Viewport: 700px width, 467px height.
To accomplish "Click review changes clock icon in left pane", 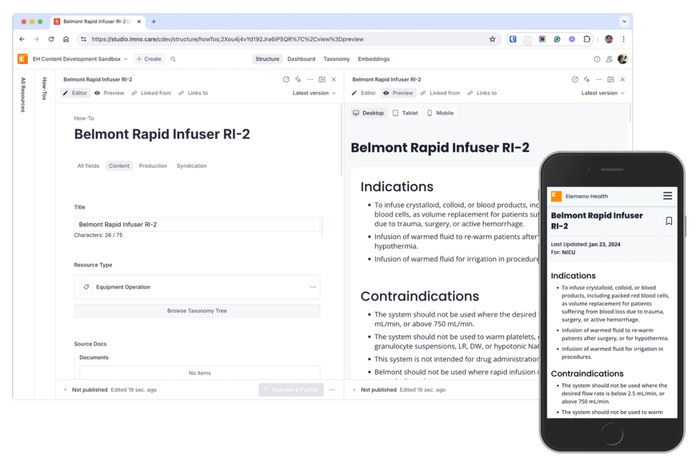I will [x=286, y=79].
